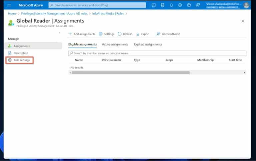The image size is (256, 161).
Task: Switch to the Expired assignments tab
Action: tap(148, 44)
